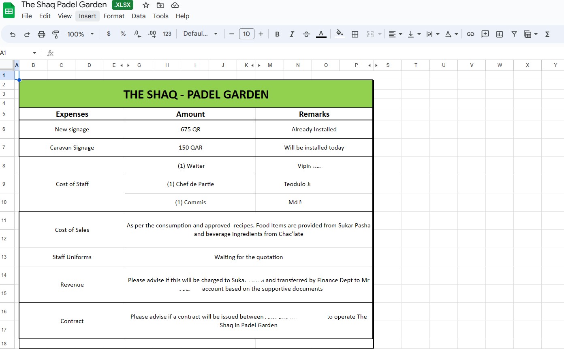This screenshot has width=564, height=349.
Task: Select row 6 header
Action: 4,129
